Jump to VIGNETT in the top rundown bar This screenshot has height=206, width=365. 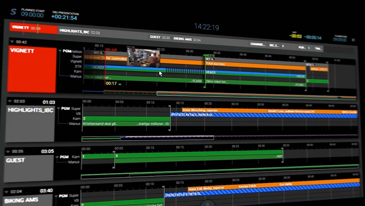33,28
